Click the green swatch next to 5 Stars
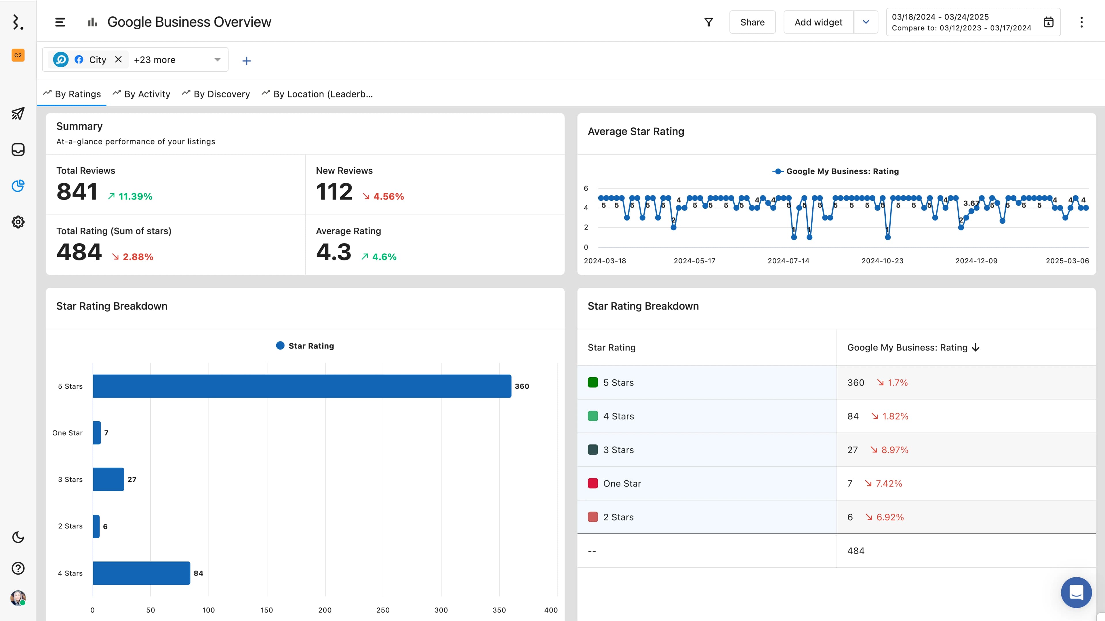1105x621 pixels. [593, 382]
